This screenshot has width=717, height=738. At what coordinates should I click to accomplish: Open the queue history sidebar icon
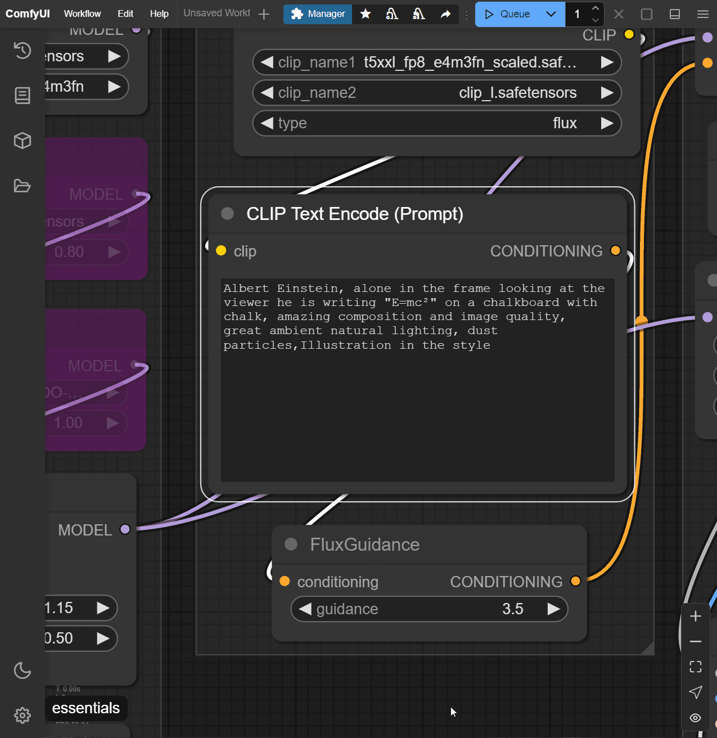(22, 51)
